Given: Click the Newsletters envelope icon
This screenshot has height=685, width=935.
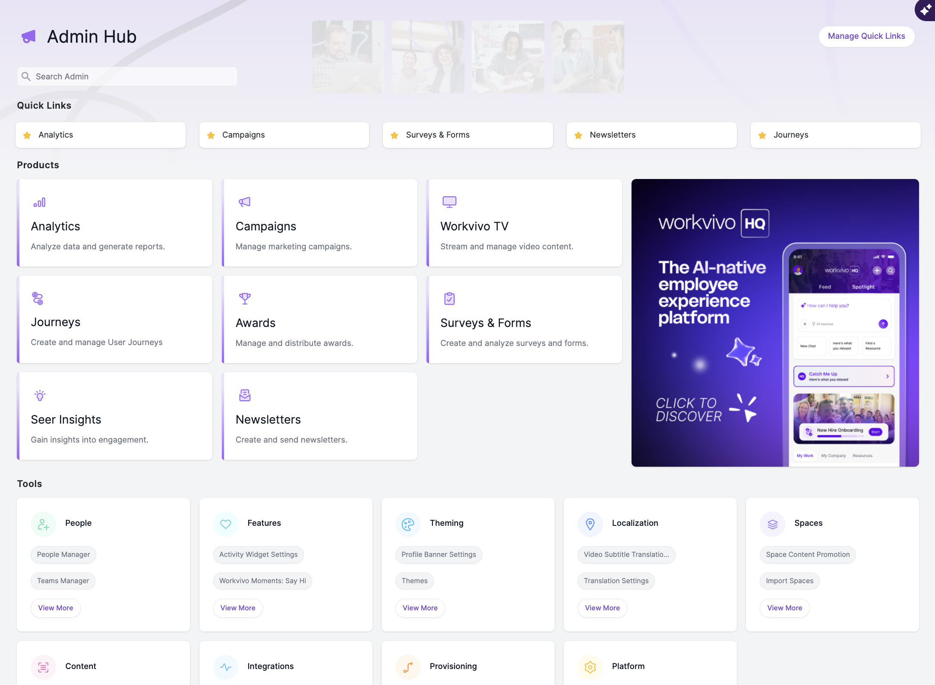Looking at the screenshot, I should pyautogui.click(x=245, y=395).
